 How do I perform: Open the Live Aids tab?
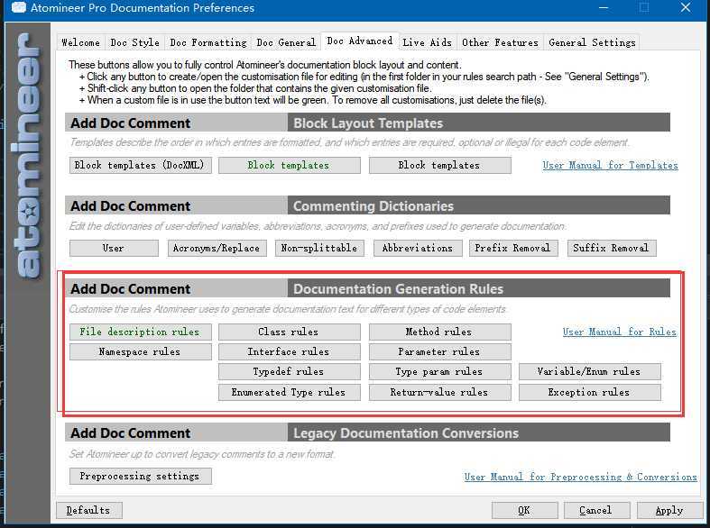click(427, 42)
